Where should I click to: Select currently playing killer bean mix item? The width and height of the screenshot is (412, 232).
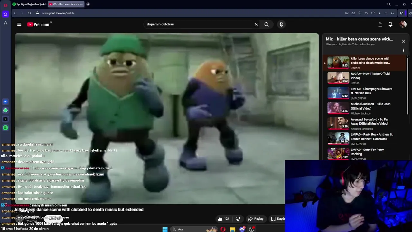tap(365, 63)
